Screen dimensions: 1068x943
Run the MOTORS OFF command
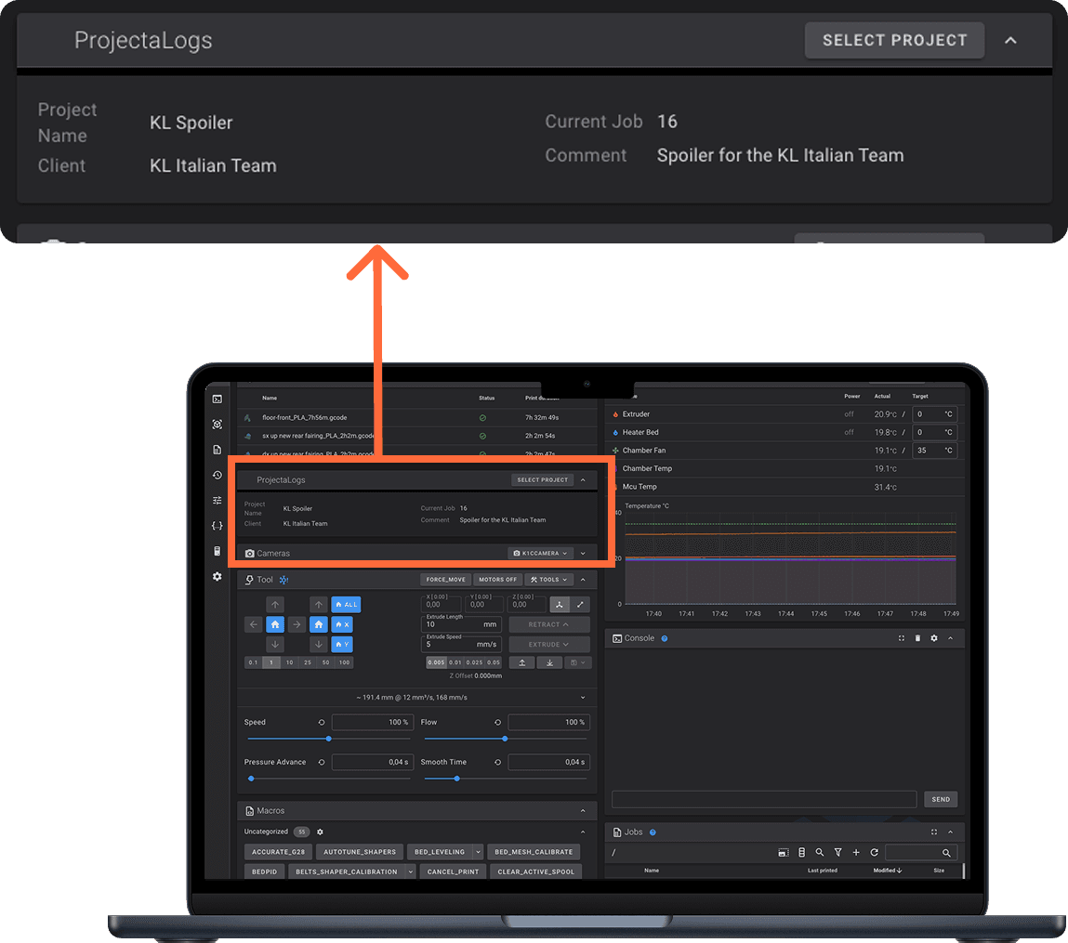click(x=497, y=579)
